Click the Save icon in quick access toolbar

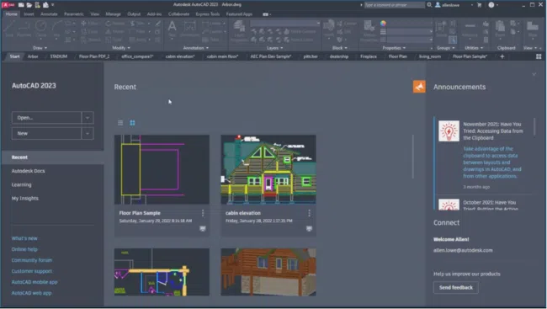click(37, 5)
